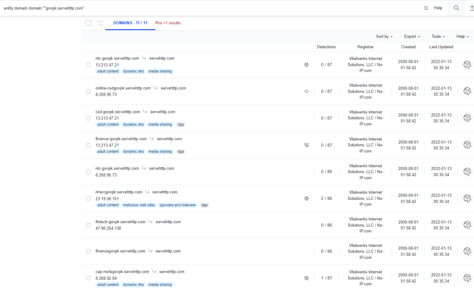This screenshot has width=474, height=289.
Task: Expand the Export dropdown menu
Action: pyautogui.click(x=412, y=36)
